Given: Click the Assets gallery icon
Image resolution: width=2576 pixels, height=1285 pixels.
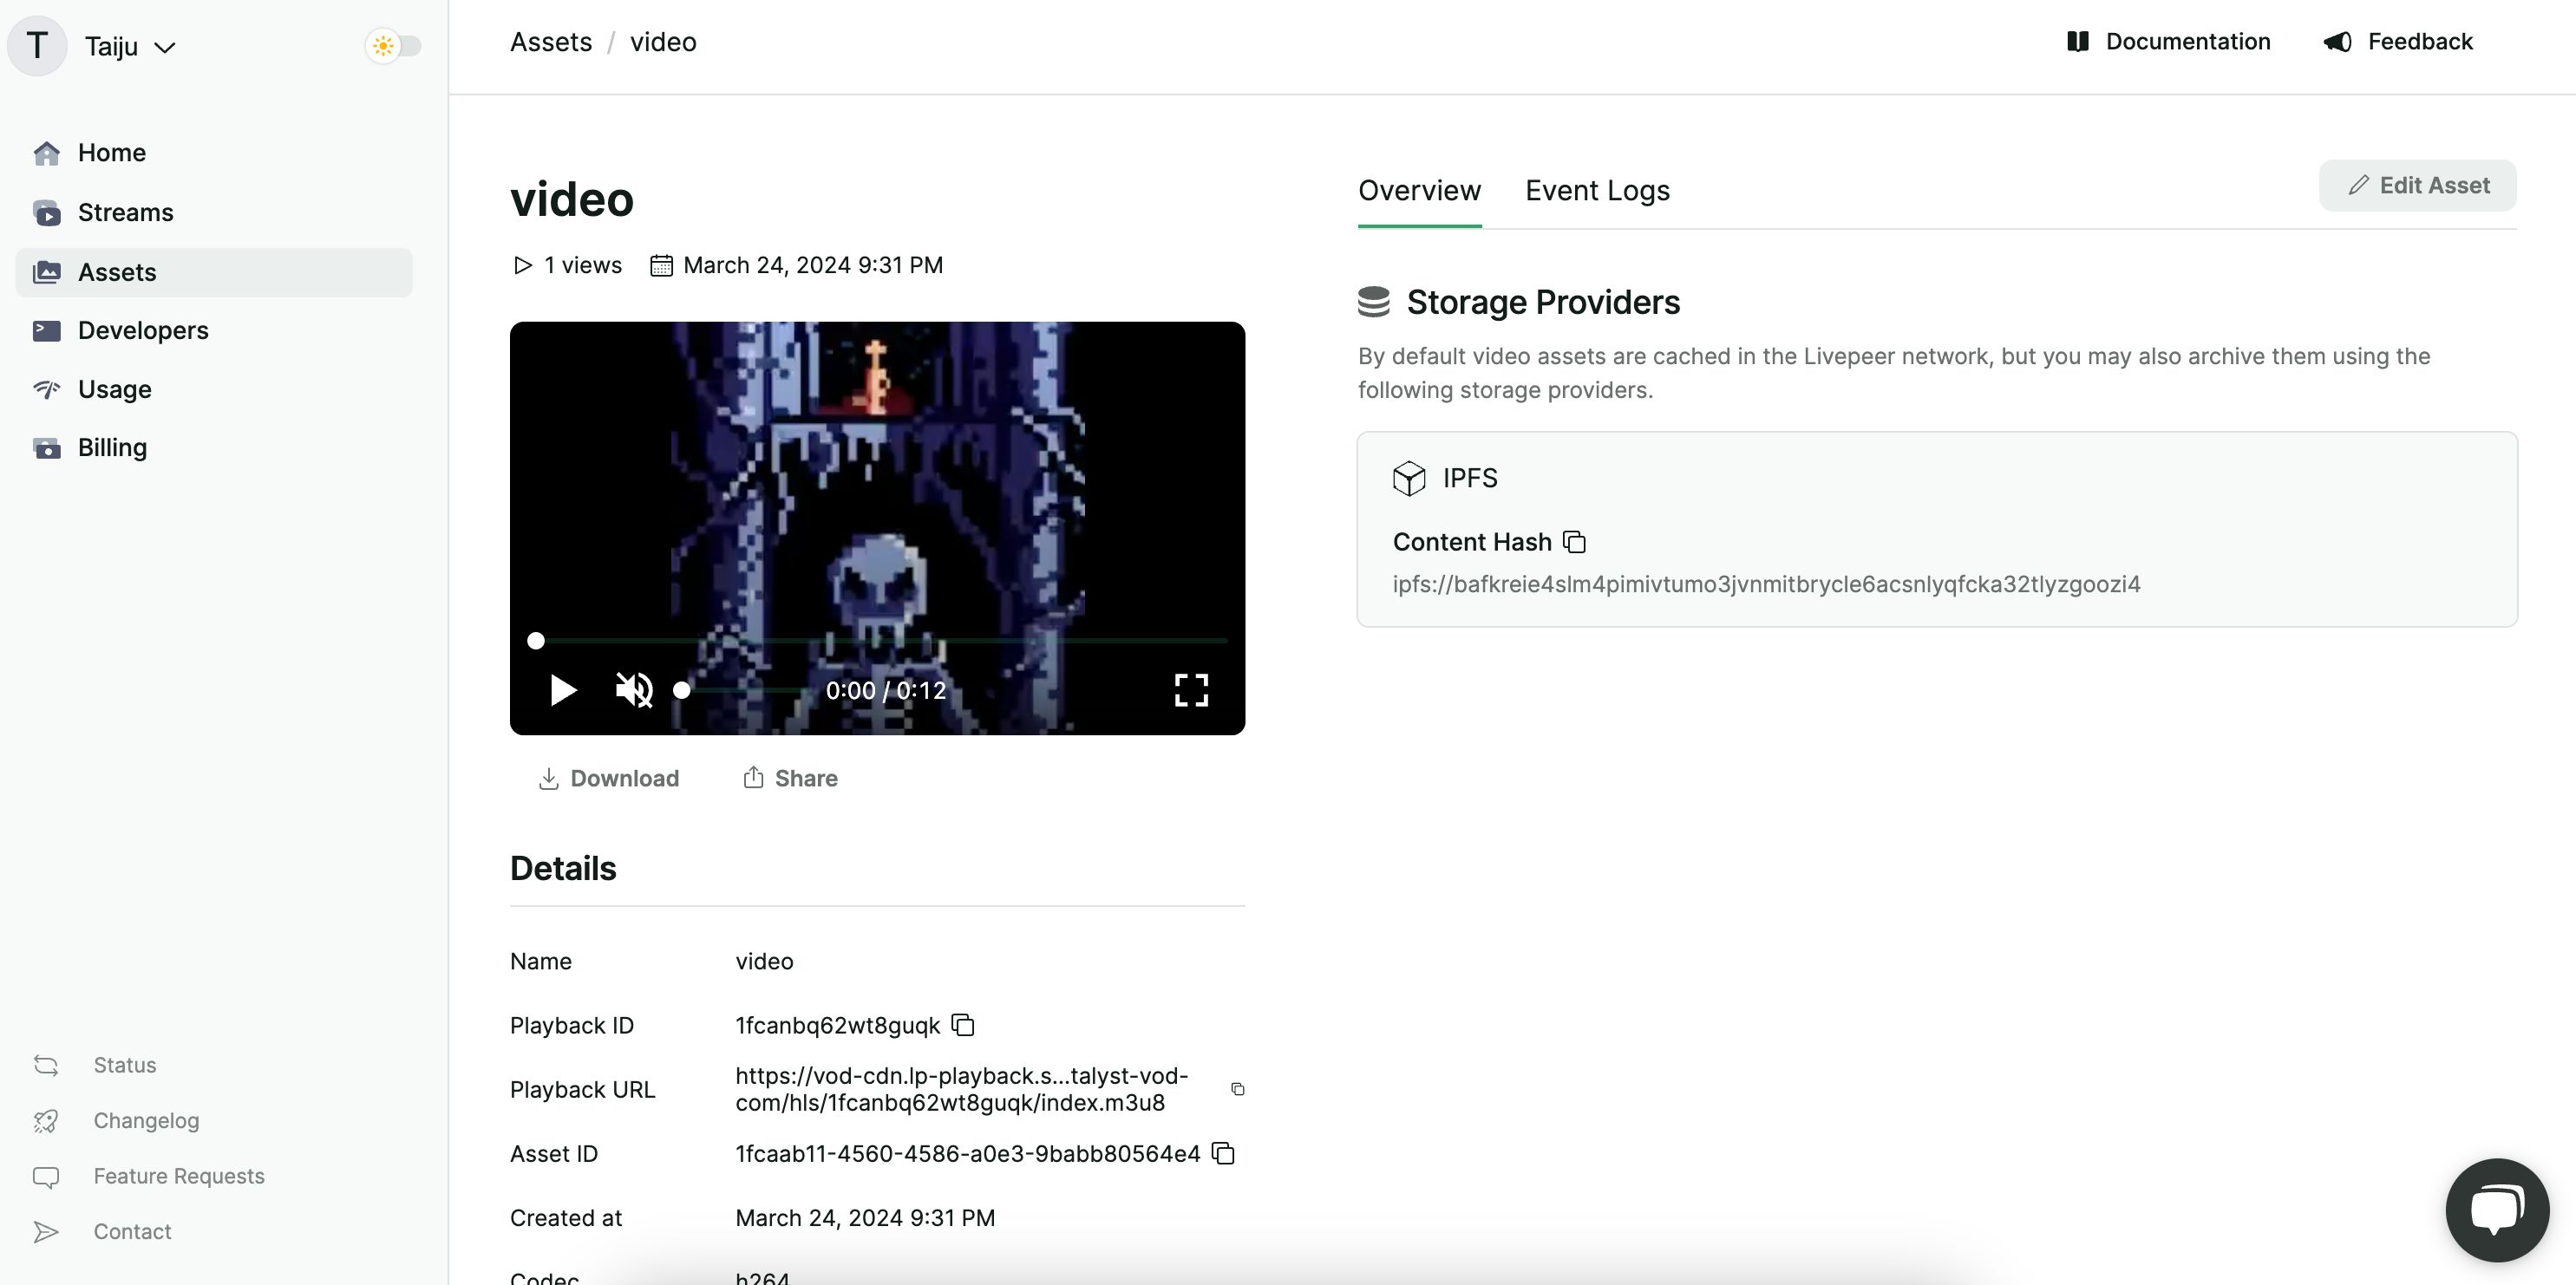Looking at the screenshot, I should (x=47, y=272).
